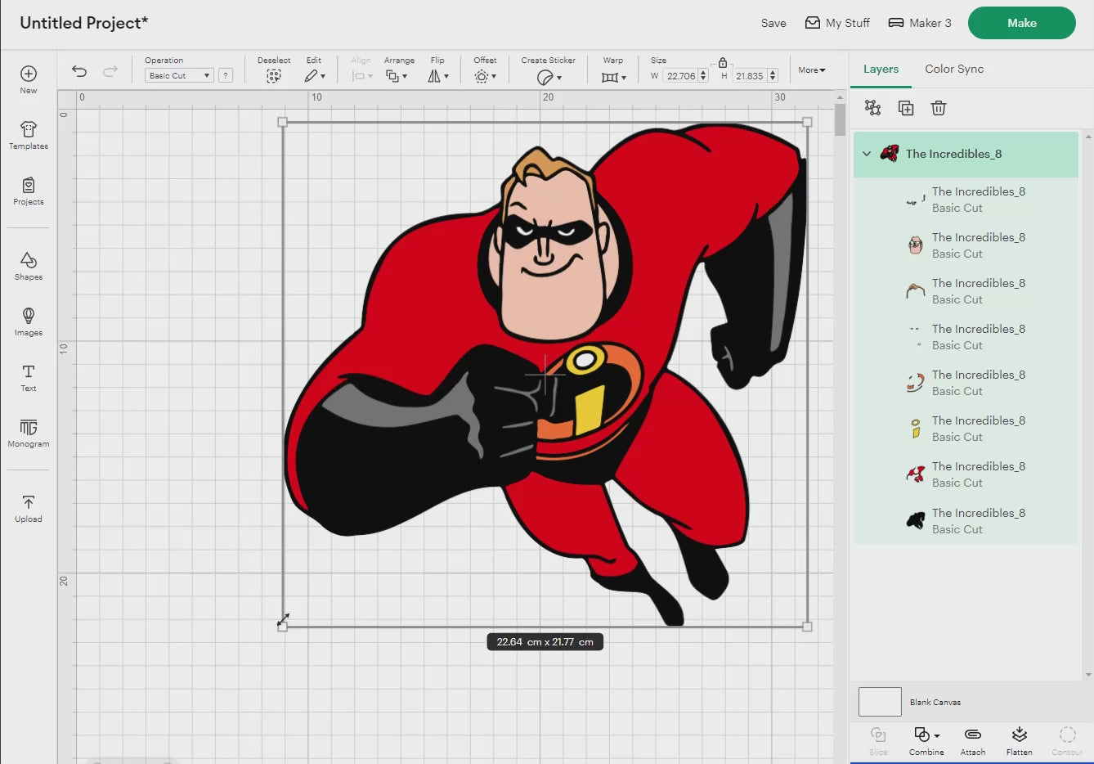
Task: Click the bottom-right selection resize handle
Action: (x=807, y=627)
